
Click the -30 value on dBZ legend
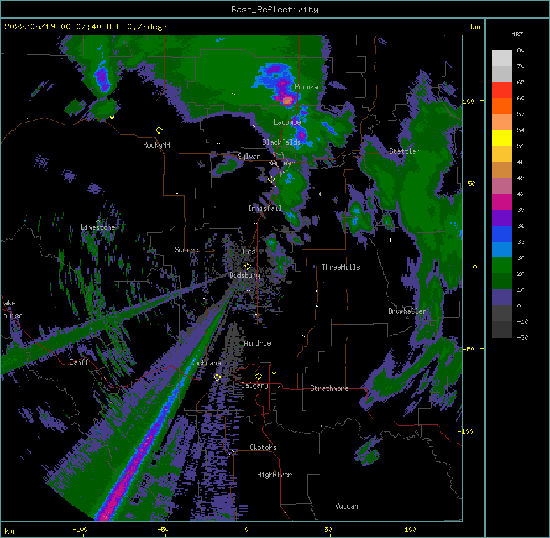point(523,337)
